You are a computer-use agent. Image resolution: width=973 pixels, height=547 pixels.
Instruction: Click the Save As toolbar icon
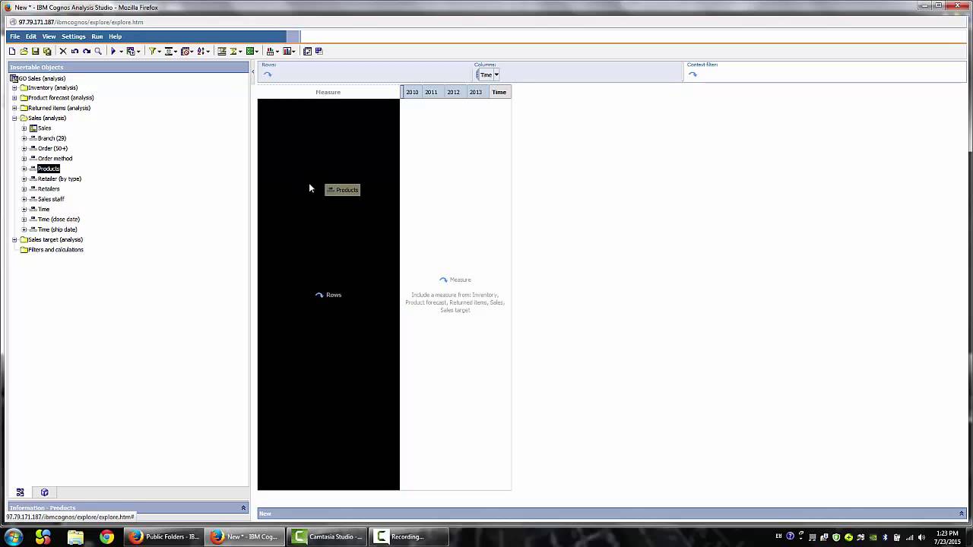pos(47,51)
